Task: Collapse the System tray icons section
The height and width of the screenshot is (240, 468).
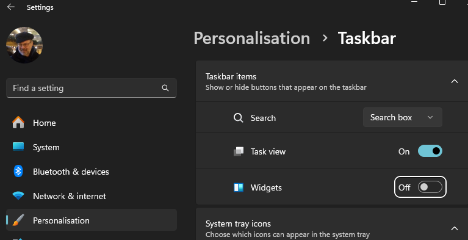Action: 454,228
